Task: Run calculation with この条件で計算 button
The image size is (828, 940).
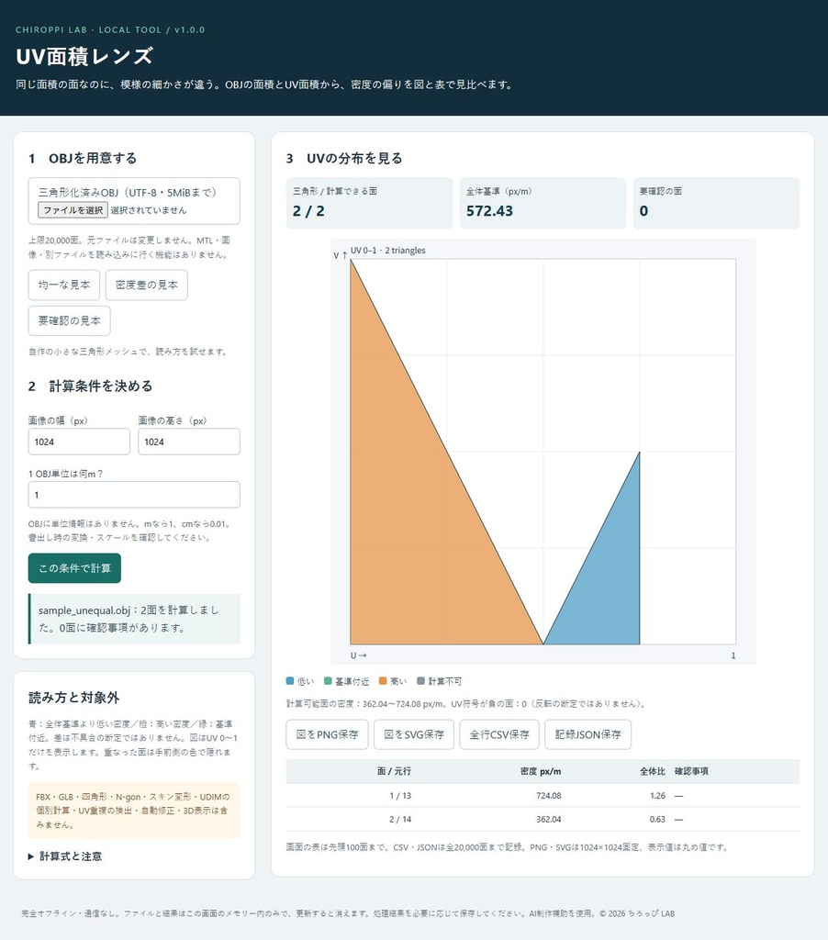Action: click(74, 567)
